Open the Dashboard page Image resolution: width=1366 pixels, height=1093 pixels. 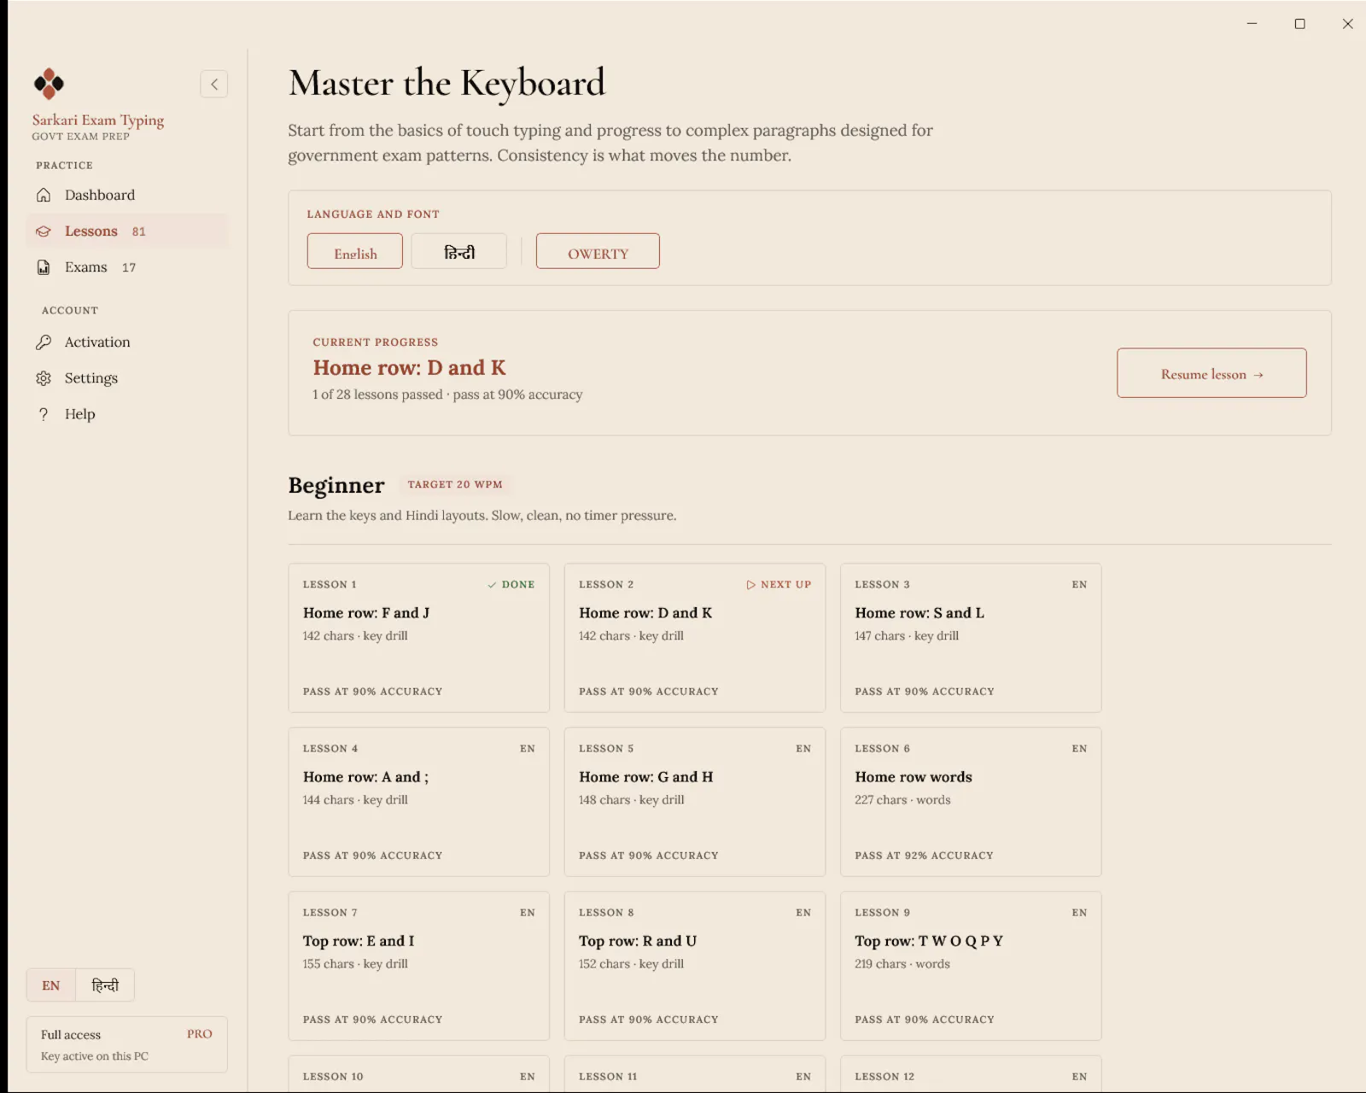[127, 195]
